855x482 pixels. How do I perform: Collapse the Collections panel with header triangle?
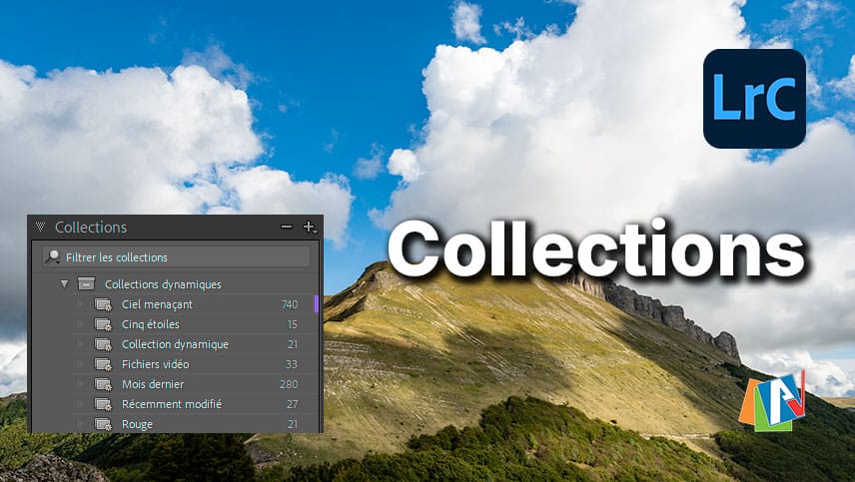[x=40, y=227]
